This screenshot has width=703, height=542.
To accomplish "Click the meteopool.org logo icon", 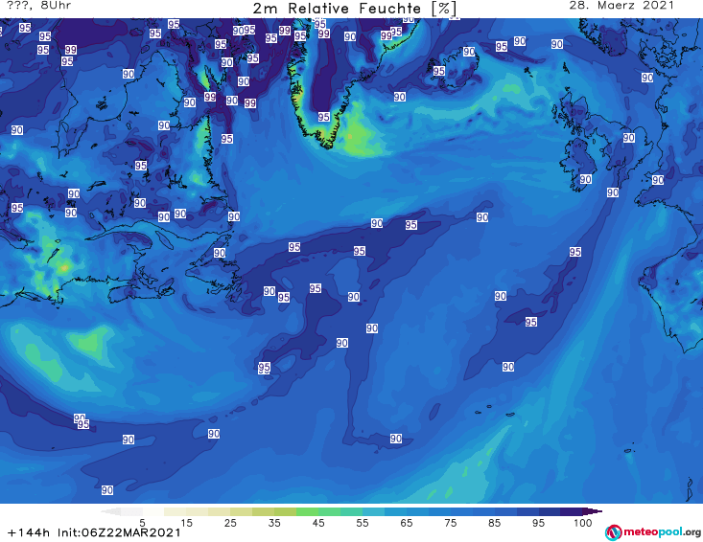I will click(x=613, y=532).
